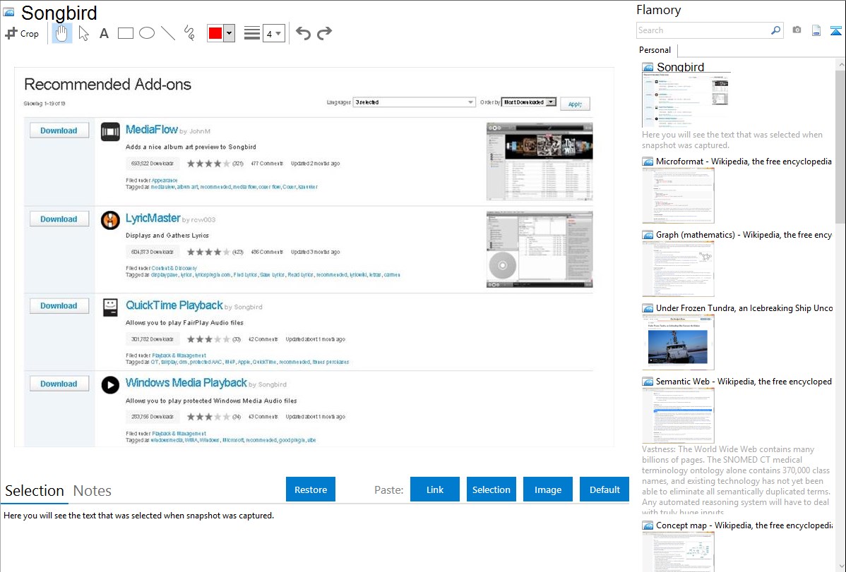
Task: Open the Songbird snapshot thumbnail in sidebar
Action: [x=686, y=99]
